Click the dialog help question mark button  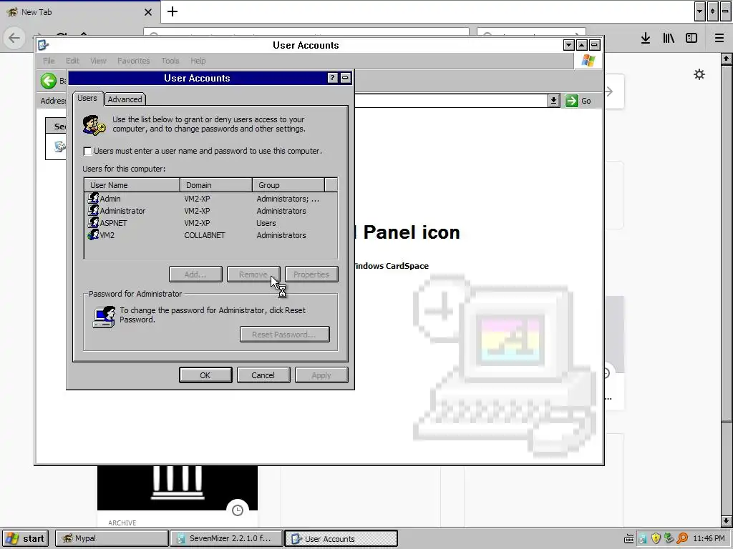(x=332, y=78)
